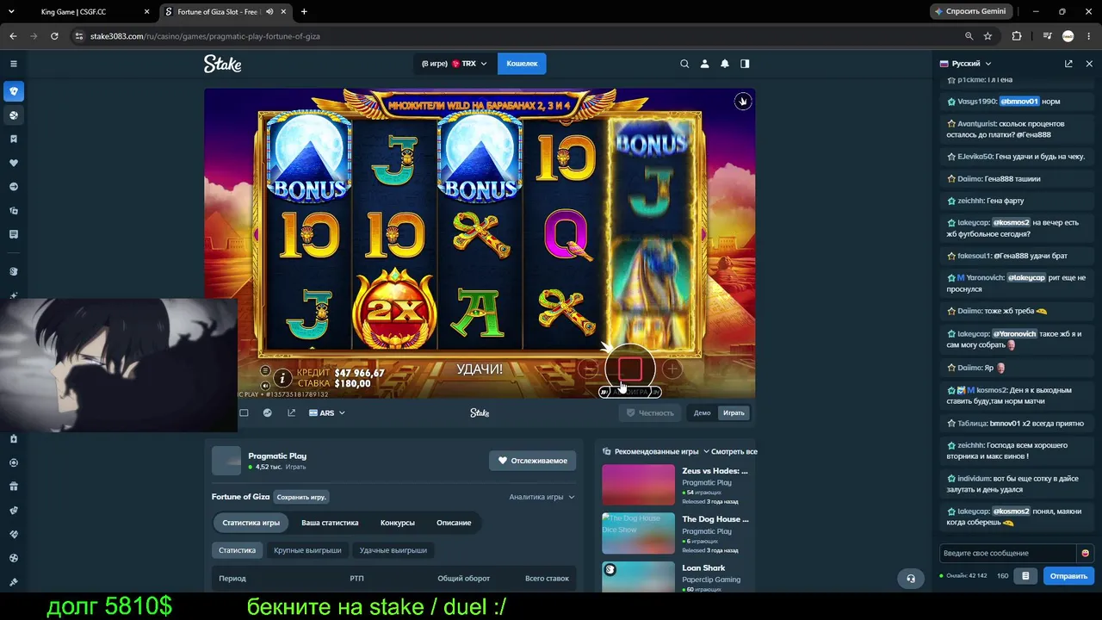Open the emoji picker in chat
The image size is (1102, 620).
1085,553
